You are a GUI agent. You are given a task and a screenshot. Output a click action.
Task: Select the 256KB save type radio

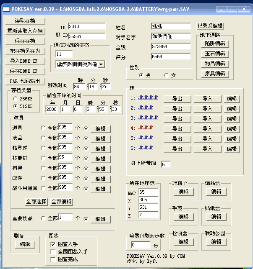click(x=16, y=99)
